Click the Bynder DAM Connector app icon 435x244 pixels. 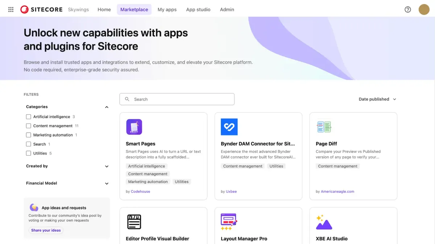pos(229,127)
